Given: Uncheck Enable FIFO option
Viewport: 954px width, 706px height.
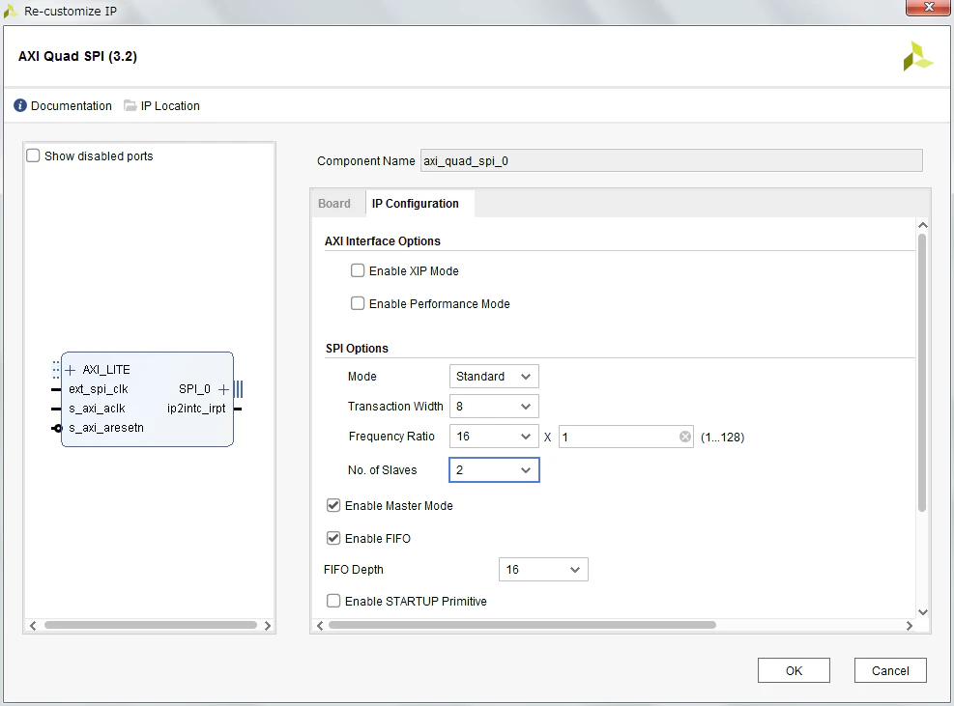Looking at the screenshot, I should point(333,538).
